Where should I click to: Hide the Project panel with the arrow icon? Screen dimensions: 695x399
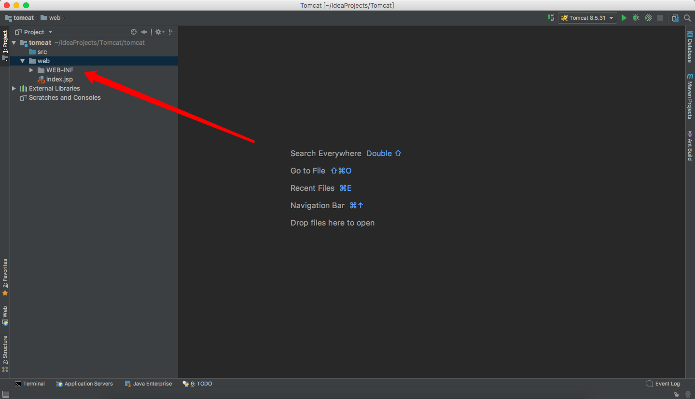172,32
